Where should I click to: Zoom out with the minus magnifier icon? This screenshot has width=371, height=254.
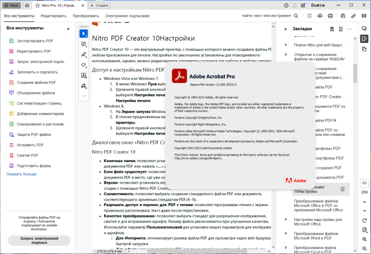[x=364, y=248]
